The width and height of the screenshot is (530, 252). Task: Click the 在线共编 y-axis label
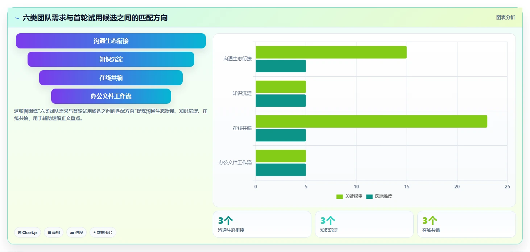tap(242, 128)
